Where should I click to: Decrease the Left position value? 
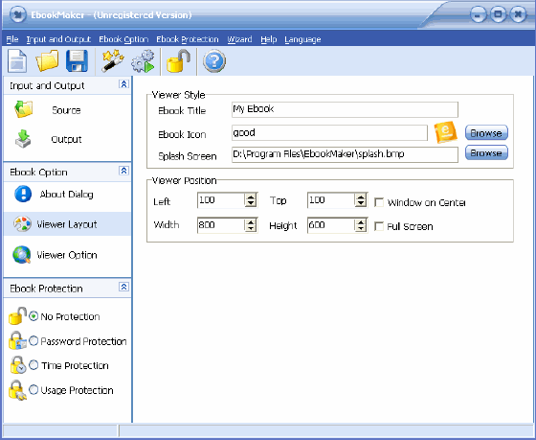point(251,203)
